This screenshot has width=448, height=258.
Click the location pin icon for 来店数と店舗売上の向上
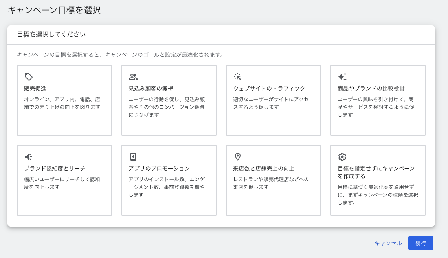[x=237, y=157]
